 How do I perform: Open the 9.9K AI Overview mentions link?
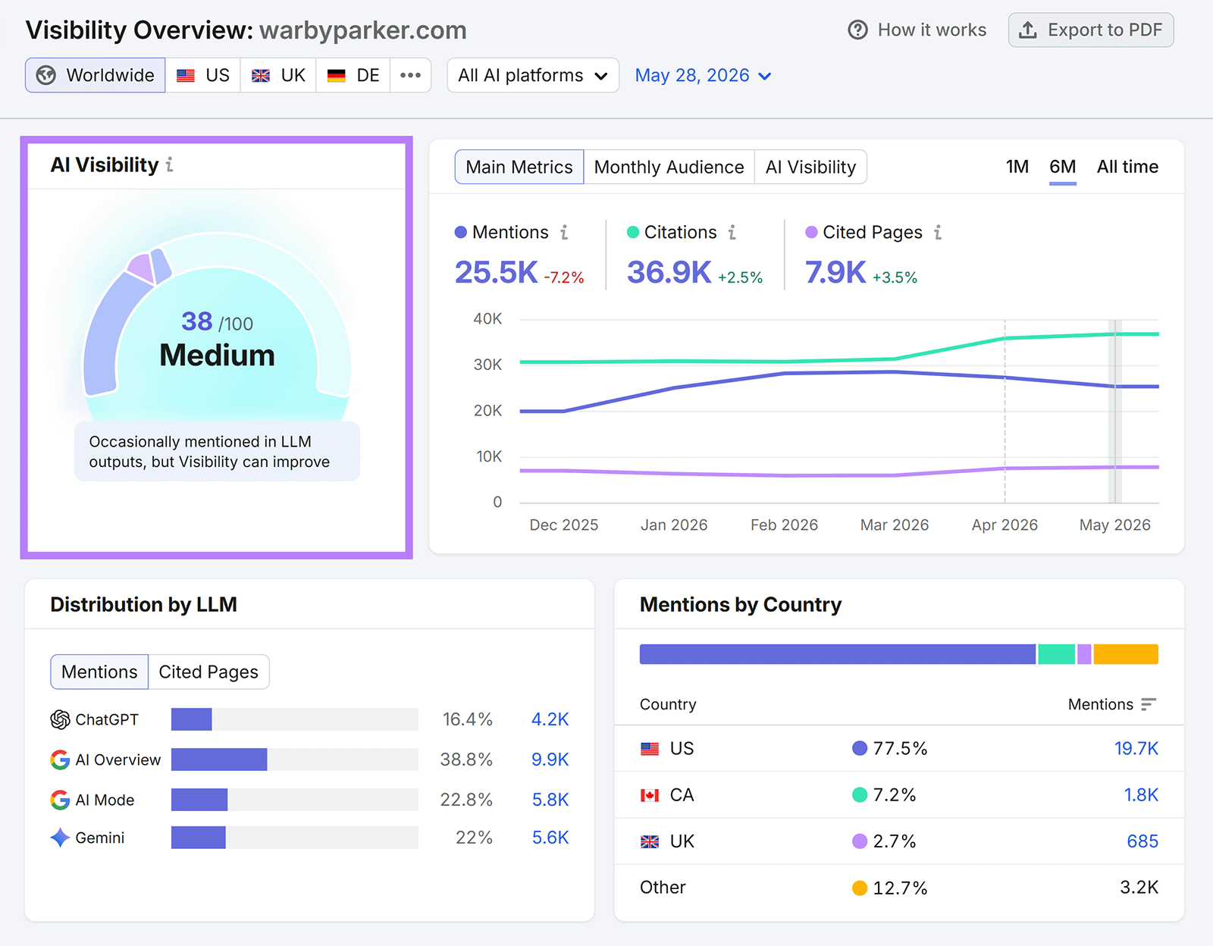coord(550,760)
